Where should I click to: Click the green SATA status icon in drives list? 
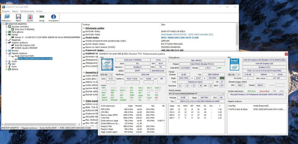229,109
